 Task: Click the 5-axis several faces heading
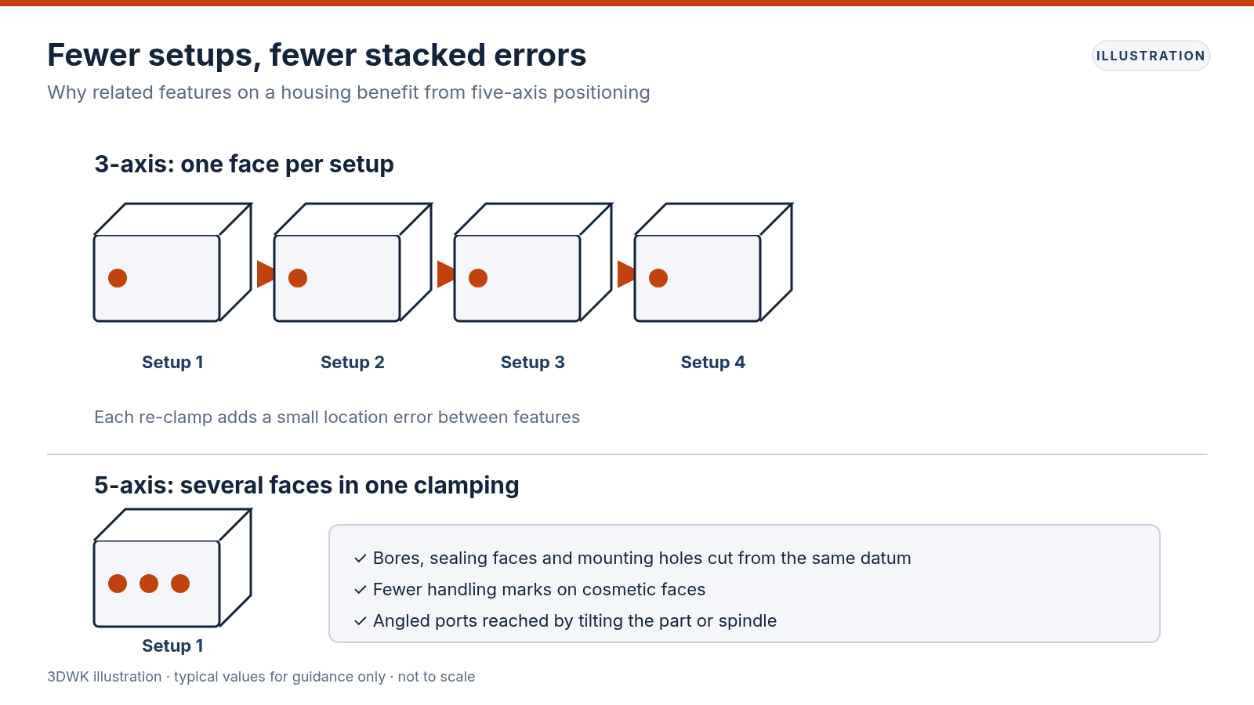pyautogui.click(x=306, y=486)
